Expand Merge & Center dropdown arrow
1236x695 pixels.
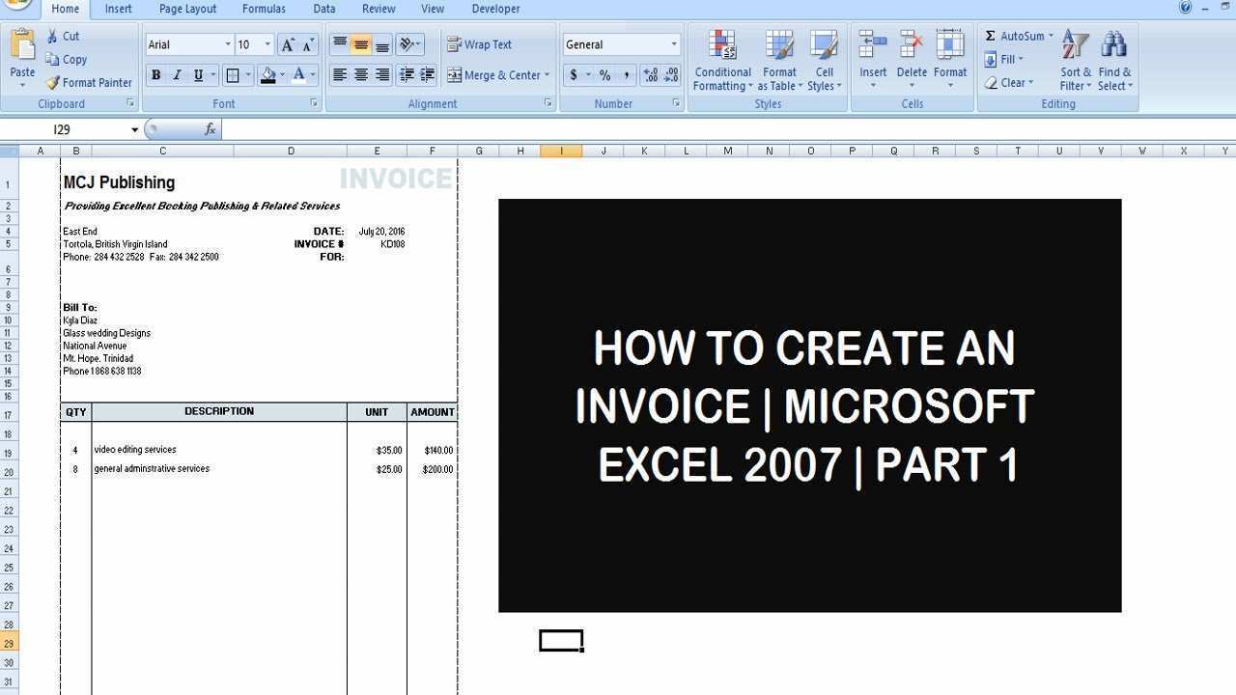click(x=547, y=75)
